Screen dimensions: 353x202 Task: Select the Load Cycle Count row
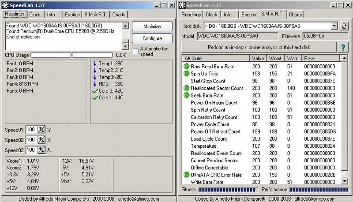coord(262,139)
